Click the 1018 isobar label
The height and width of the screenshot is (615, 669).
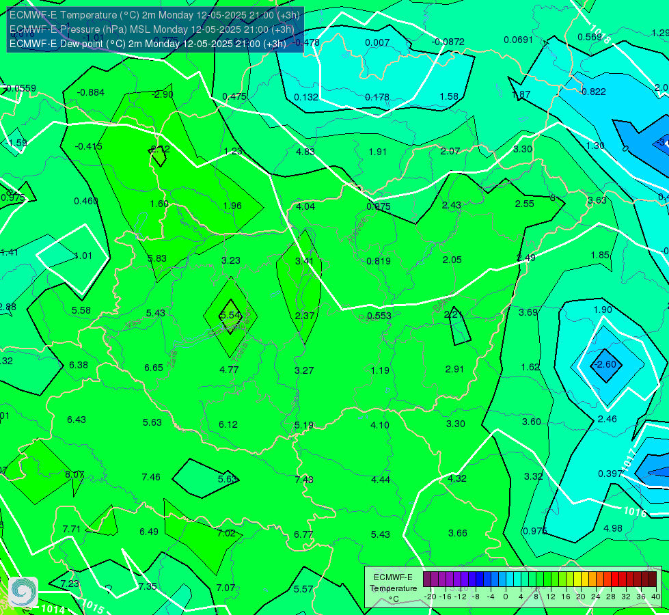coord(599,33)
